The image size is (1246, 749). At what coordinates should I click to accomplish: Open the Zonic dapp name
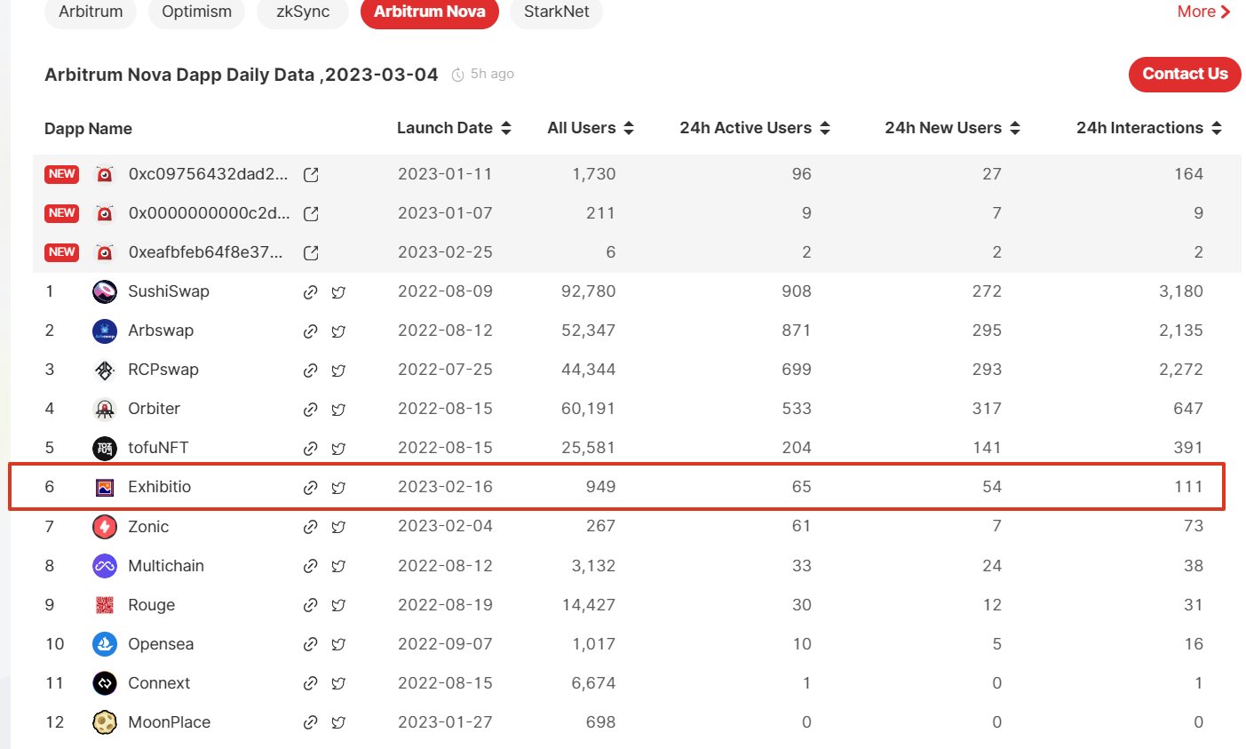click(x=148, y=527)
